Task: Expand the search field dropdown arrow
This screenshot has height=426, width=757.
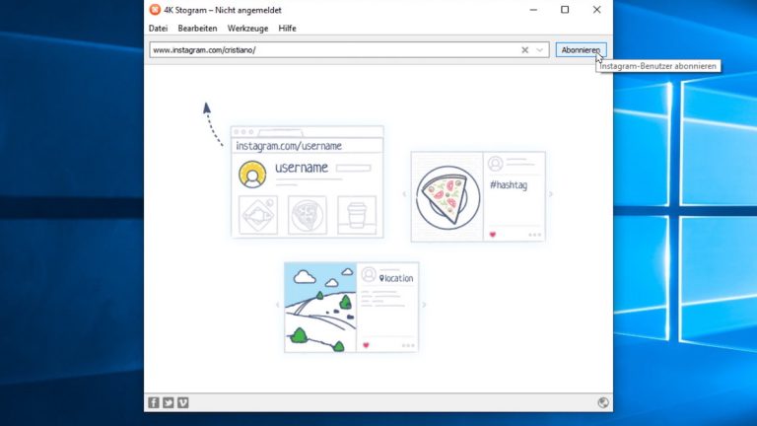Action: coord(540,50)
